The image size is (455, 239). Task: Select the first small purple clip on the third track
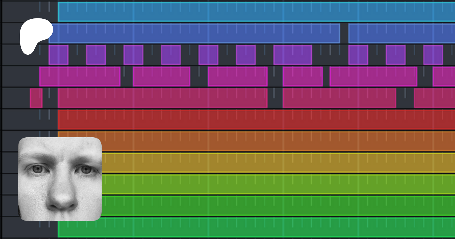[x=58, y=55]
